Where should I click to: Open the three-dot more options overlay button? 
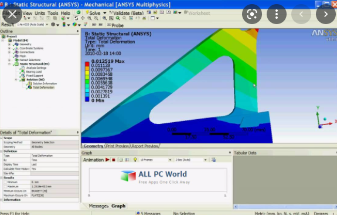click(x=277, y=14)
